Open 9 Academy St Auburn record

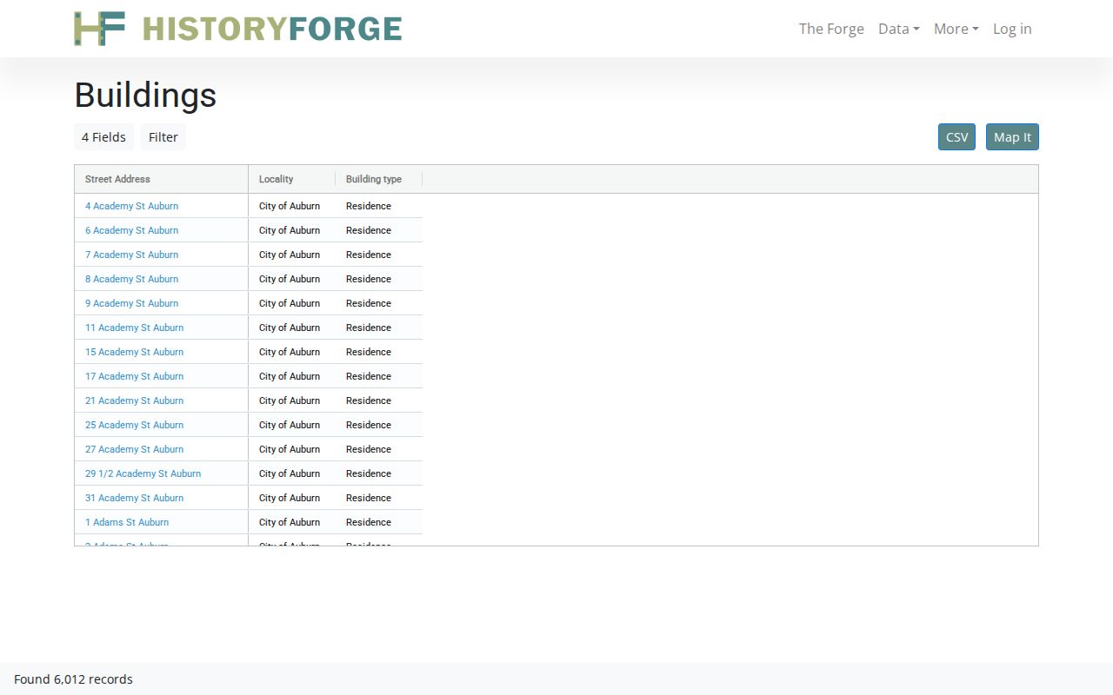click(131, 303)
